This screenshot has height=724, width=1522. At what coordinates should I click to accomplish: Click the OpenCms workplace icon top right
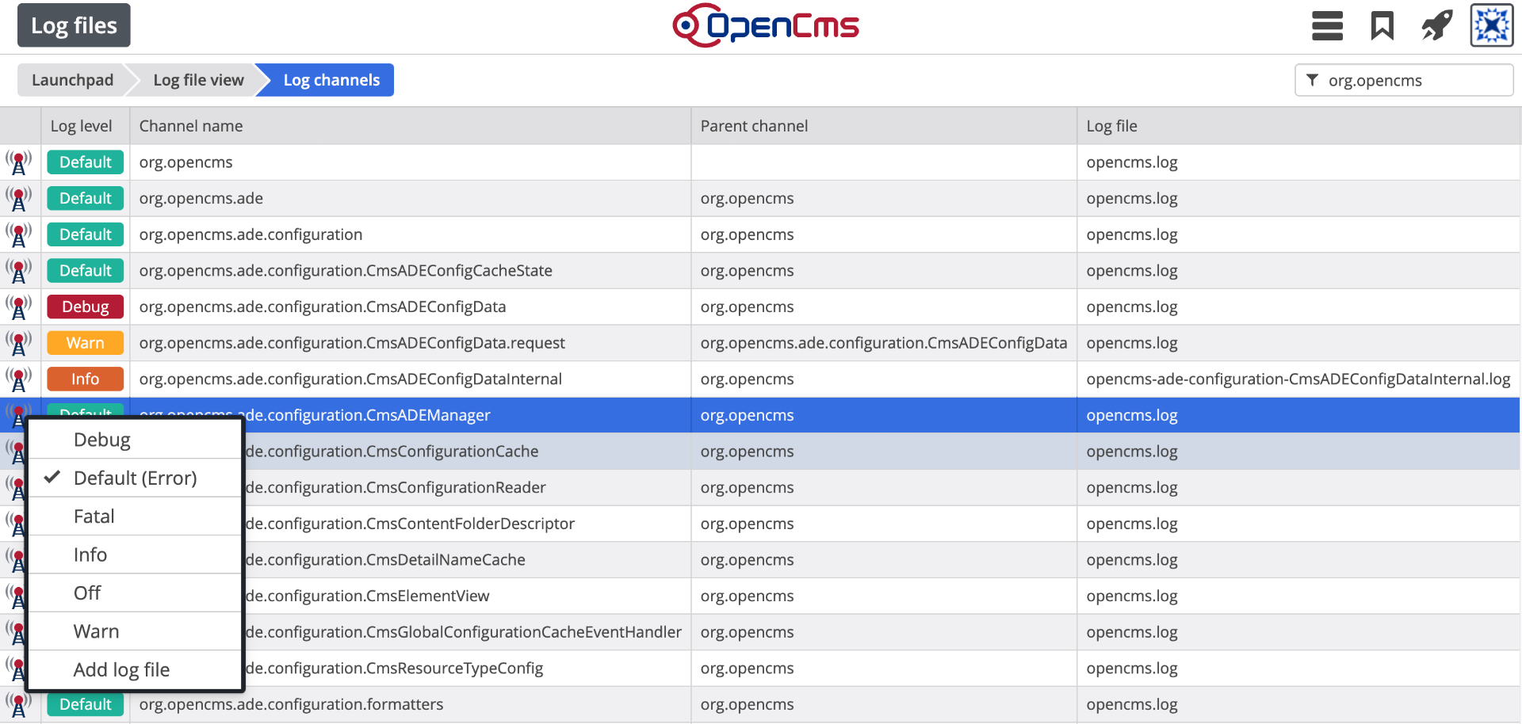pos(1491,25)
